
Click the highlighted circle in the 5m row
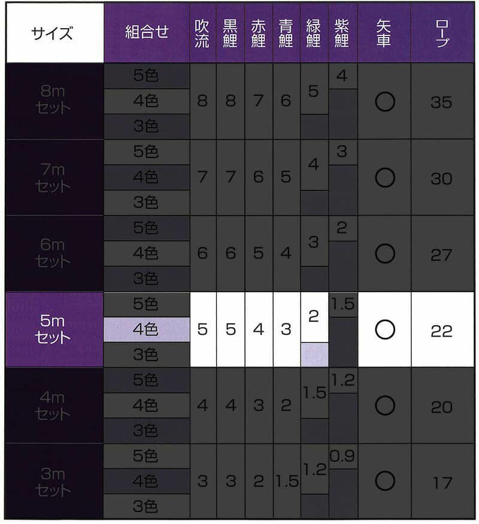click(x=384, y=329)
